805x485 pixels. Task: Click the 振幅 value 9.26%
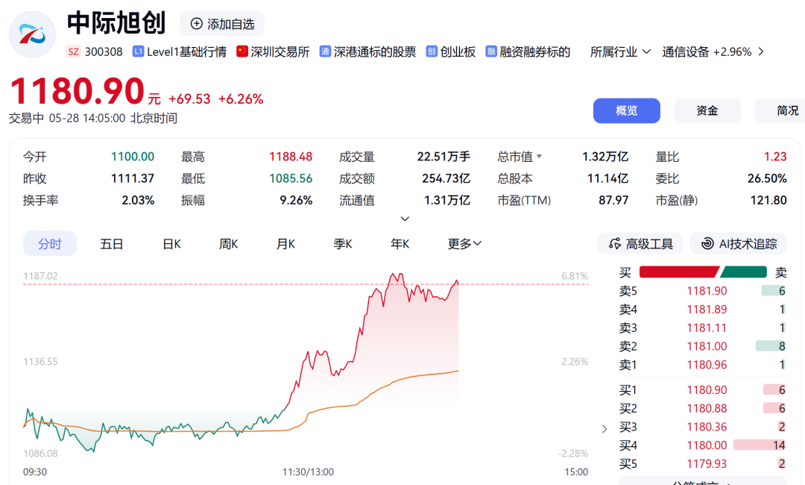tap(296, 200)
